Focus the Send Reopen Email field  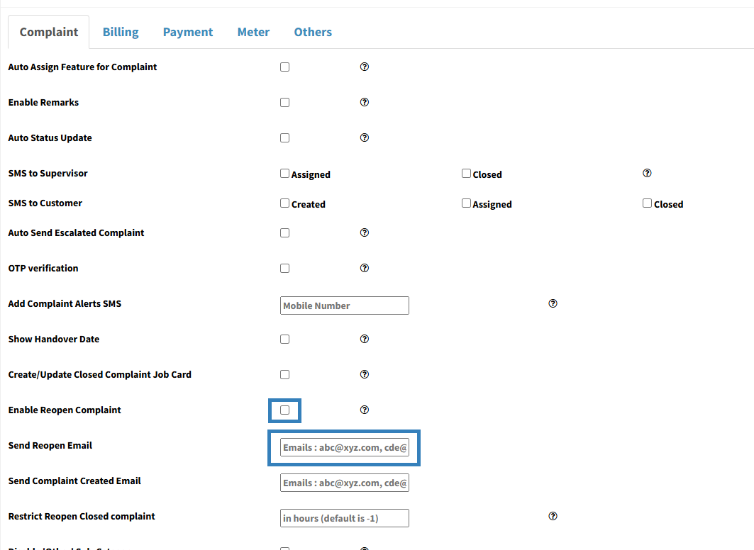pyautogui.click(x=345, y=447)
